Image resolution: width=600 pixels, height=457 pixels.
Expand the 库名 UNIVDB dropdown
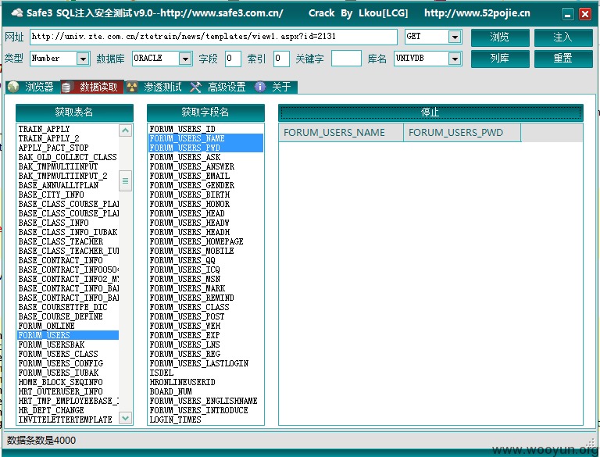point(455,59)
